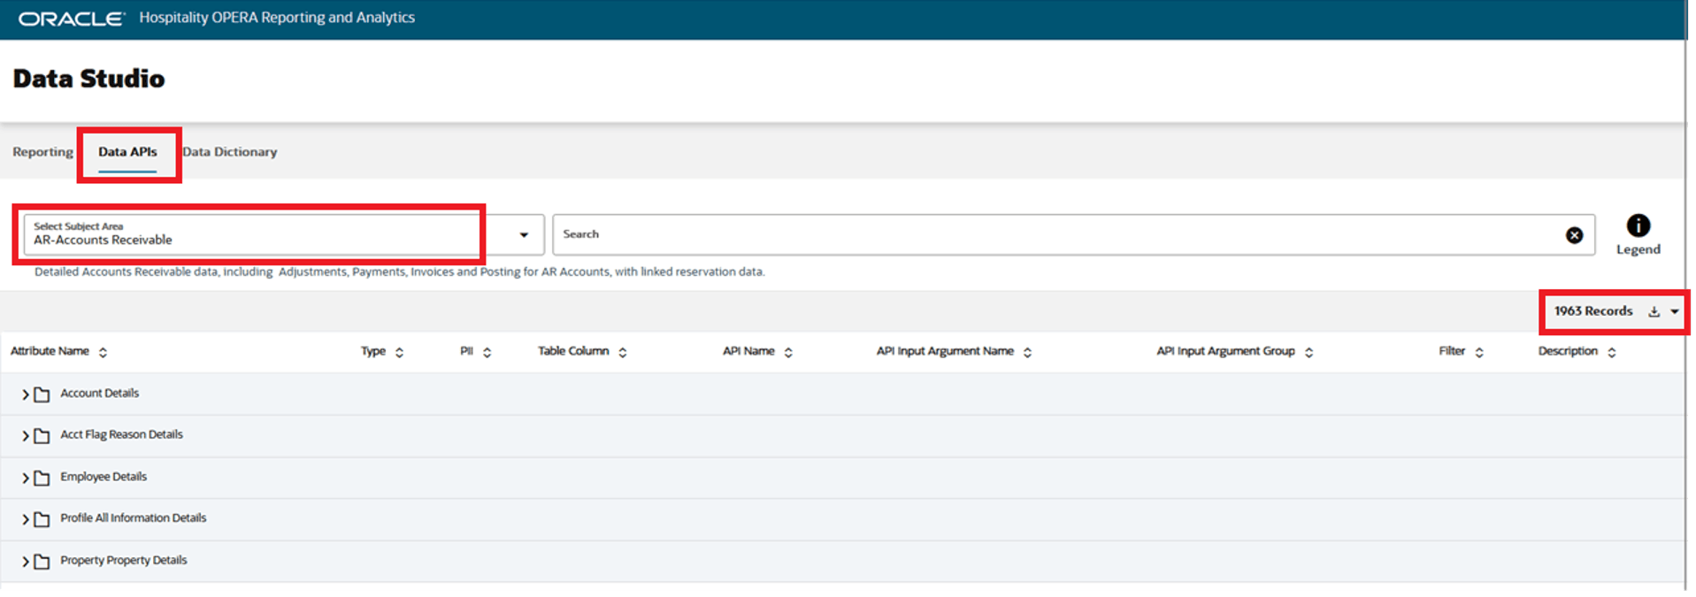Image resolution: width=1696 pixels, height=597 pixels.
Task: Click Profile All Information Details folder icon
Action: click(x=42, y=520)
